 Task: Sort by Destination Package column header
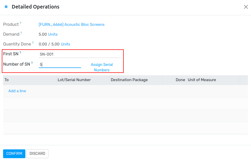tap(136, 80)
